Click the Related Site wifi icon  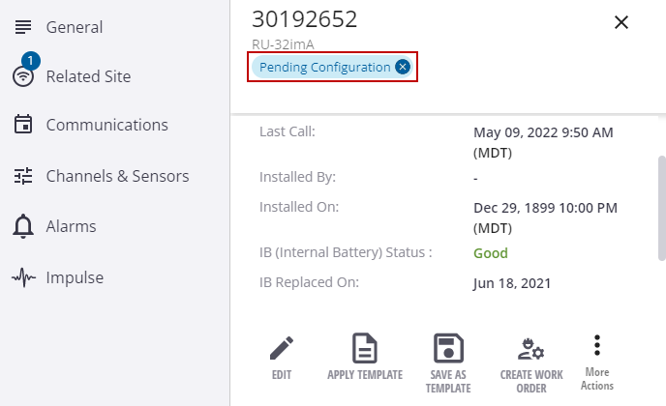(23, 77)
